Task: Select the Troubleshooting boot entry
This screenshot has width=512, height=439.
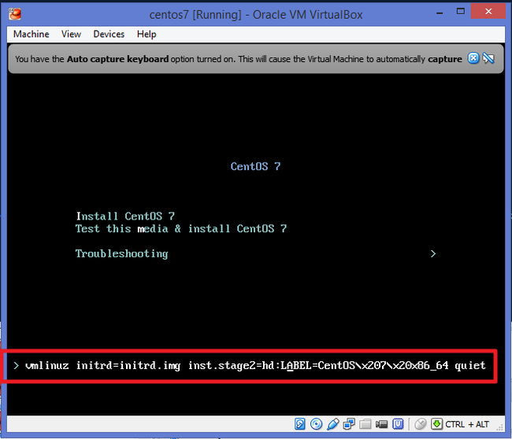Action: click(x=122, y=254)
